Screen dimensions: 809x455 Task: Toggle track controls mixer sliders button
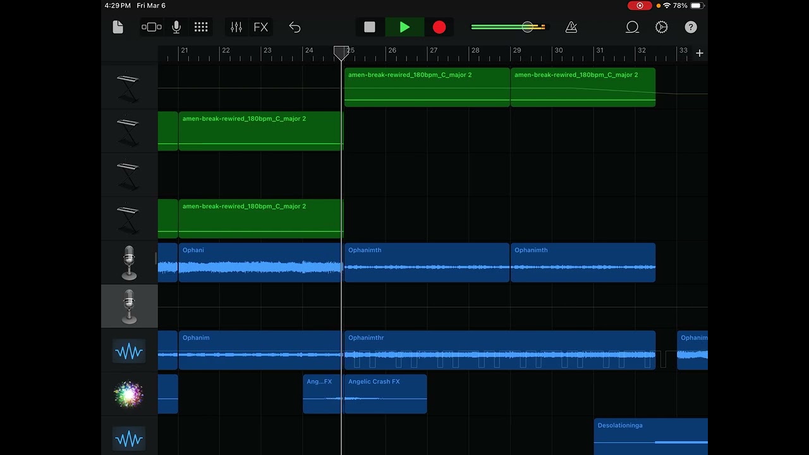236,27
